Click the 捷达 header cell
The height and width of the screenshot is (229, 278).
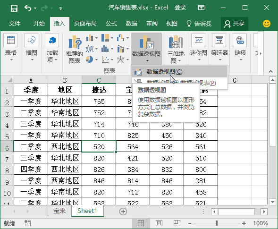coord(99,90)
